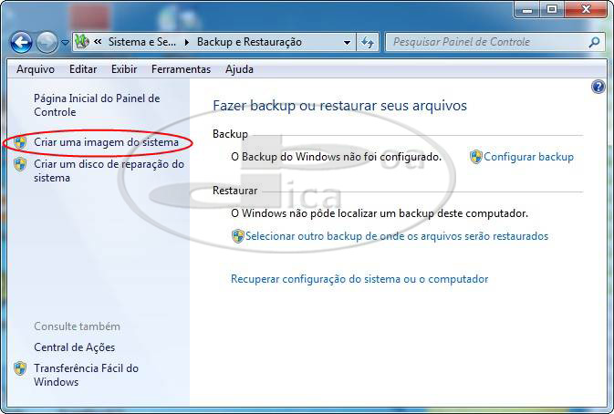614x414 pixels.
Task: Click the Refresh button in address bar
Action: [368, 42]
